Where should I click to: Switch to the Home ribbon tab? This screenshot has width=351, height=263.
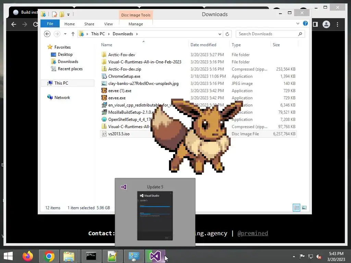69,24
